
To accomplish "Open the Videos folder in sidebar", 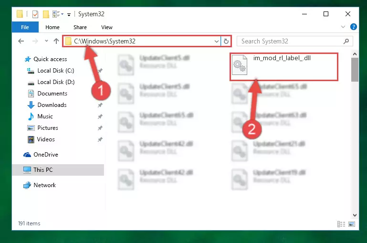I will [x=46, y=139].
